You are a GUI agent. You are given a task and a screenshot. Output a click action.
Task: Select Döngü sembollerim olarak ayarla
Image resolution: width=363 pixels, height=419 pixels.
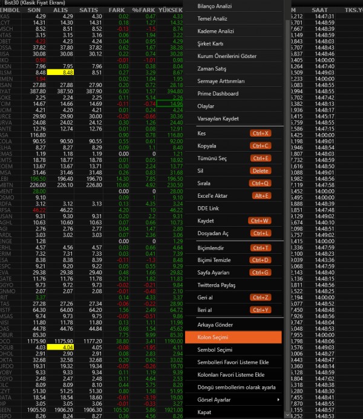coord(233,387)
